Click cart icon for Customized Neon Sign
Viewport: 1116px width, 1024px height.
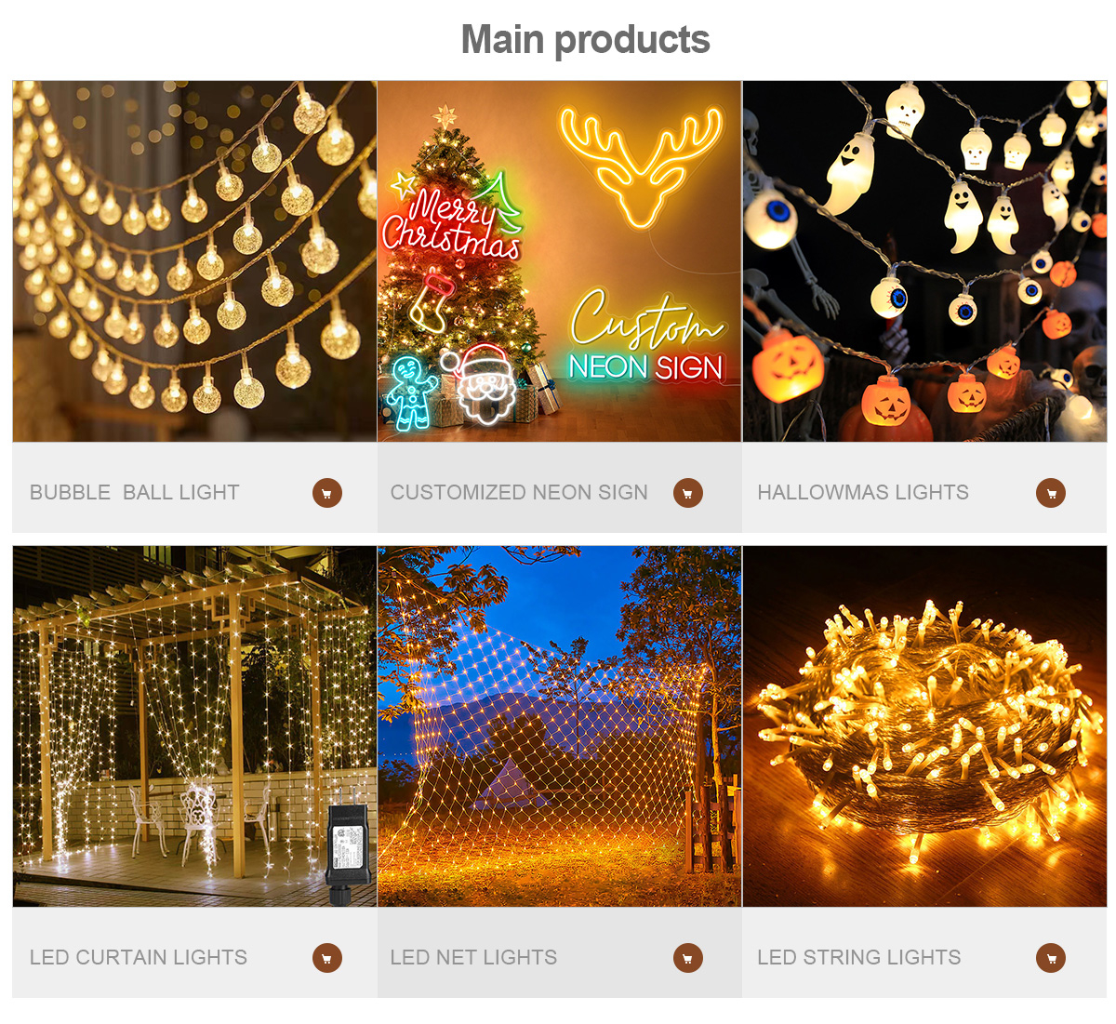pos(688,493)
